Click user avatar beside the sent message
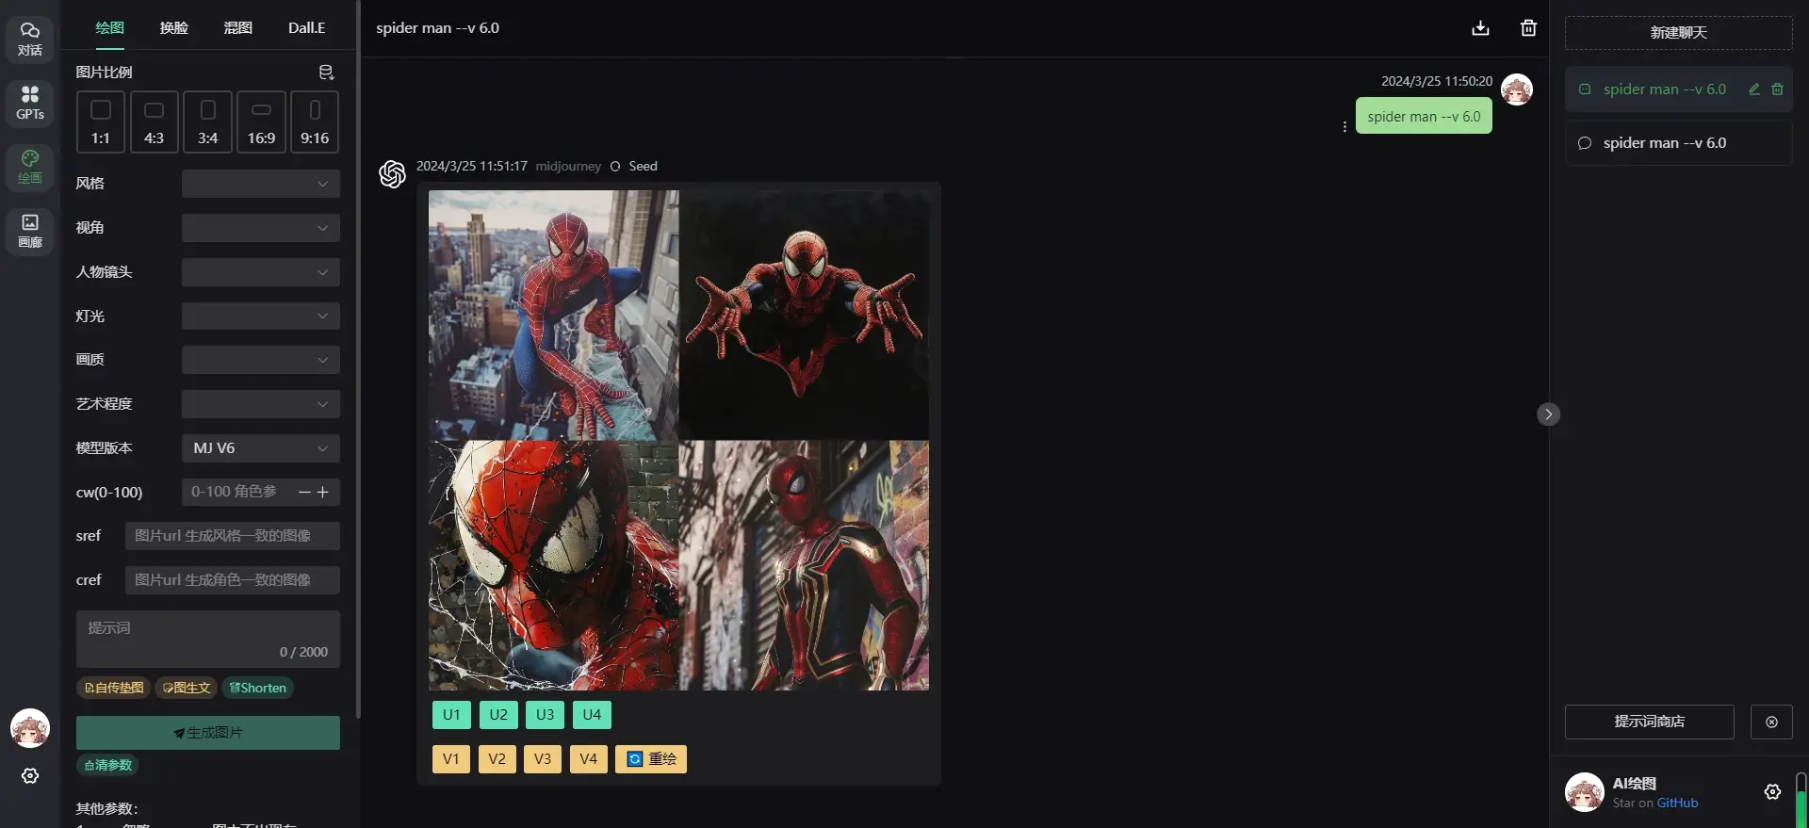The height and width of the screenshot is (828, 1809). click(x=1517, y=89)
